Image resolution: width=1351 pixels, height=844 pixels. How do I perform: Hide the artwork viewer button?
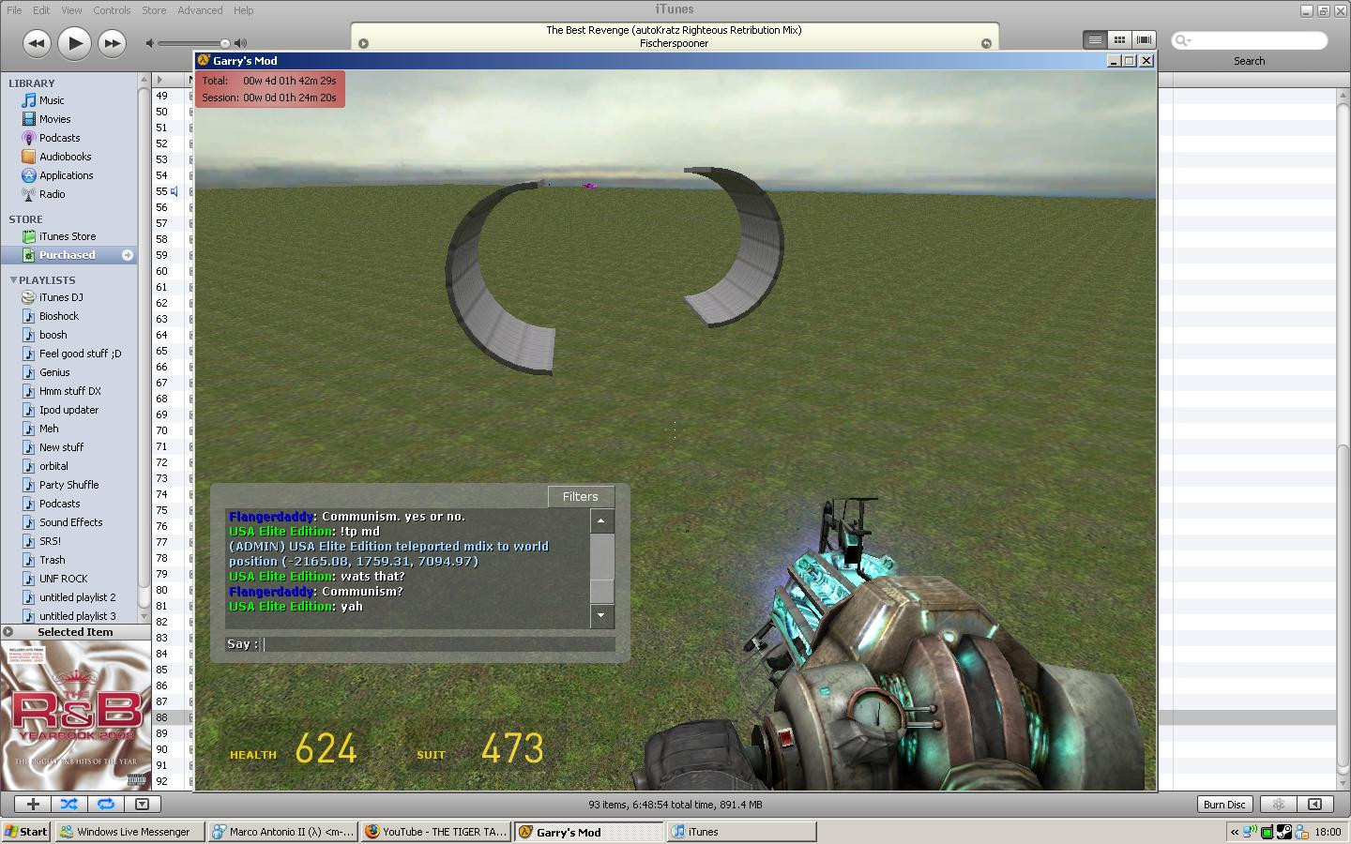142,804
